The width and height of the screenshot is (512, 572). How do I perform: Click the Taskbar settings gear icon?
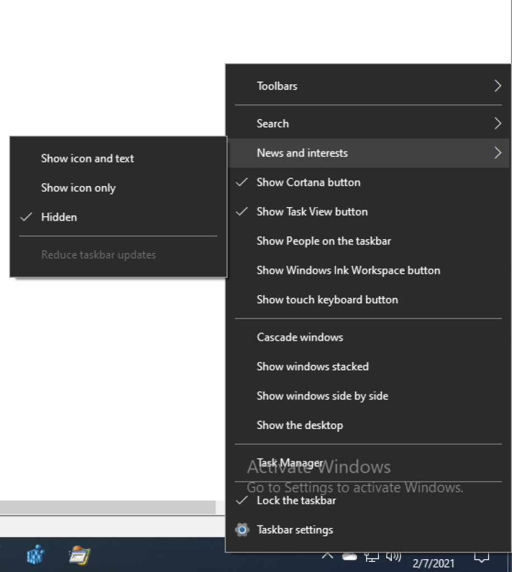pos(242,530)
